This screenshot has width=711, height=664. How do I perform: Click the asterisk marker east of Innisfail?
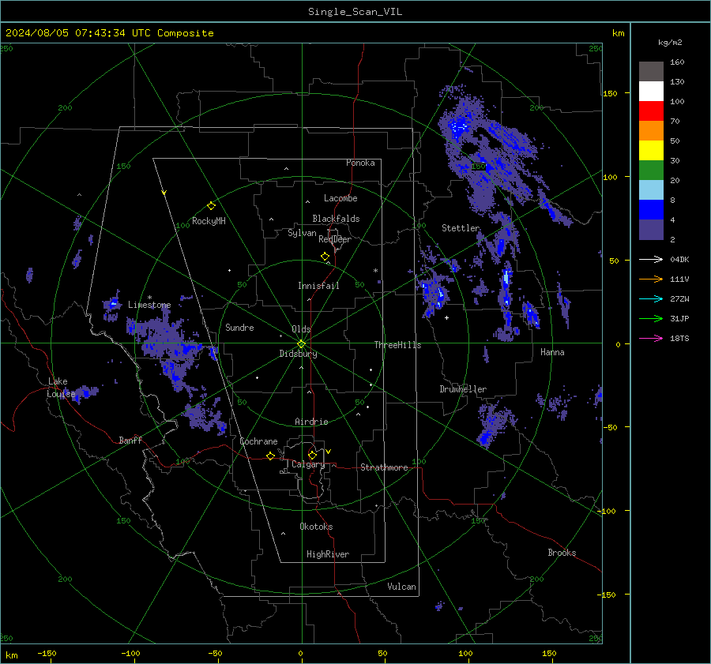(x=375, y=271)
